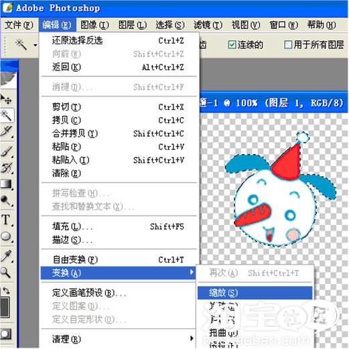The width and height of the screenshot is (349, 349).
Task: Select the Move tool in the toolbox
Action: (x=6, y=99)
